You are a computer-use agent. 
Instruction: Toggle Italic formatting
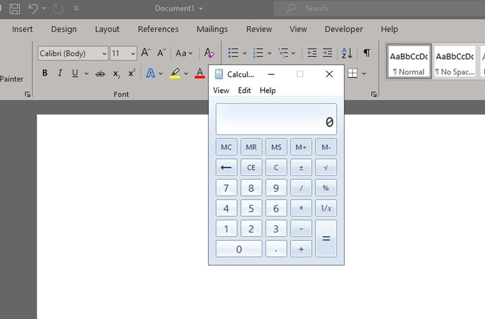point(60,73)
